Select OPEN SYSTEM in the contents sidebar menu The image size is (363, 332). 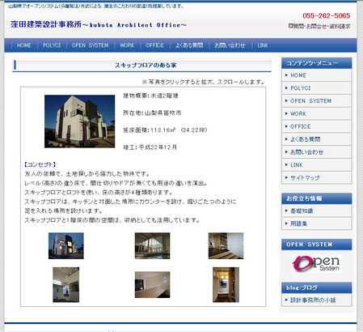point(317,101)
